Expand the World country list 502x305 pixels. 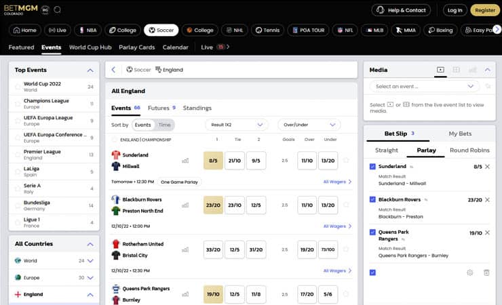(90, 260)
